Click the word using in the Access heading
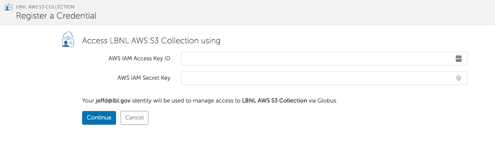This screenshot has height=166, width=495. pyautogui.click(x=211, y=41)
